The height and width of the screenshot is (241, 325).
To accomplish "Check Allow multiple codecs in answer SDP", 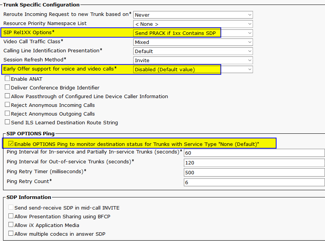I will (x=11, y=233).
